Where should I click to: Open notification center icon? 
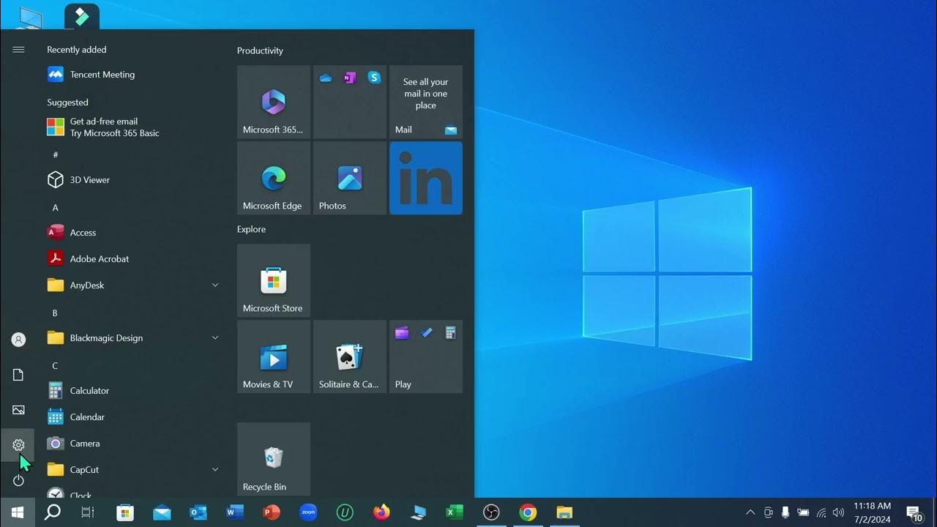tap(914, 512)
